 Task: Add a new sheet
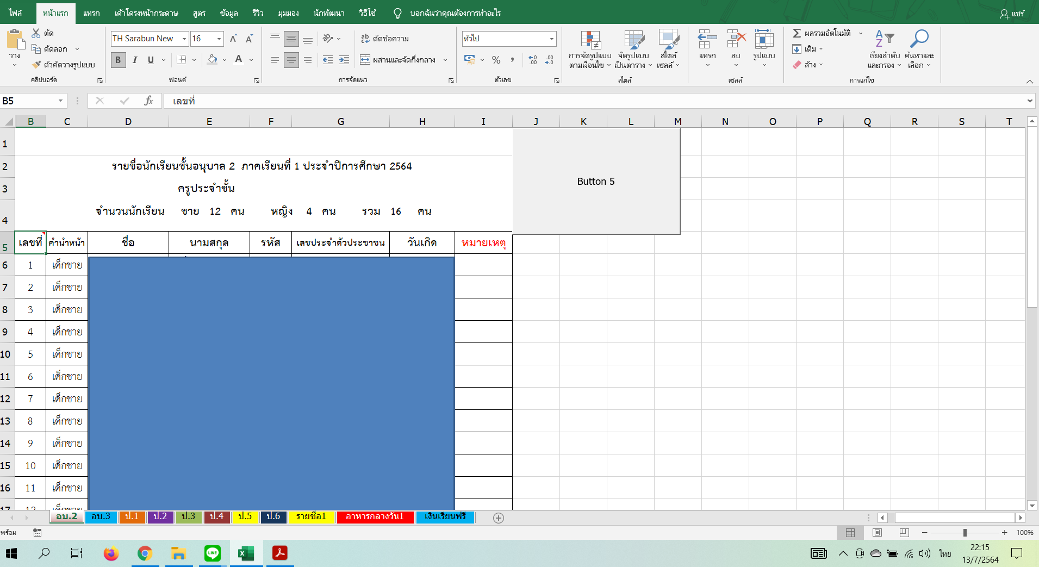coord(499,518)
